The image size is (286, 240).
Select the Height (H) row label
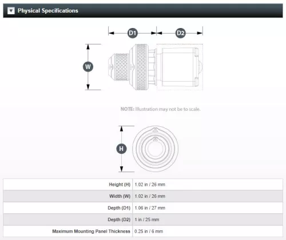[x=120, y=185]
